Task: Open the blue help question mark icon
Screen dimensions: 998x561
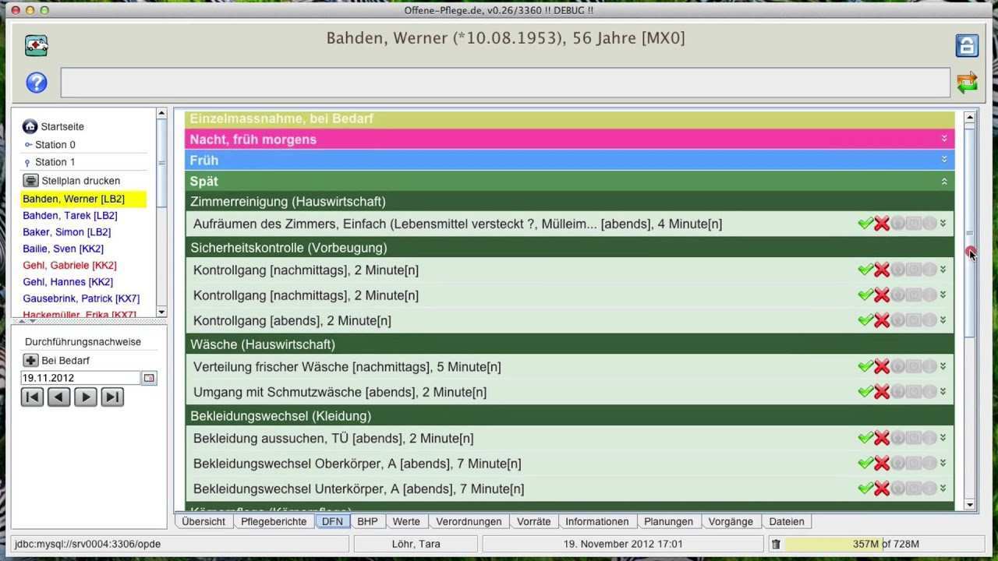Action: [37, 83]
